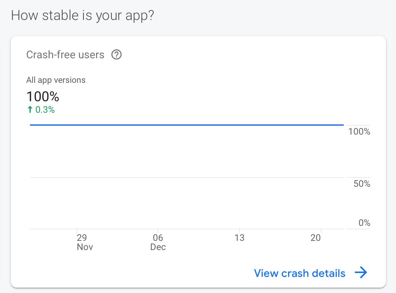This screenshot has width=396, height=293.
Task: Click the Nov month label under 29
Action: click(x=85, y=247)
